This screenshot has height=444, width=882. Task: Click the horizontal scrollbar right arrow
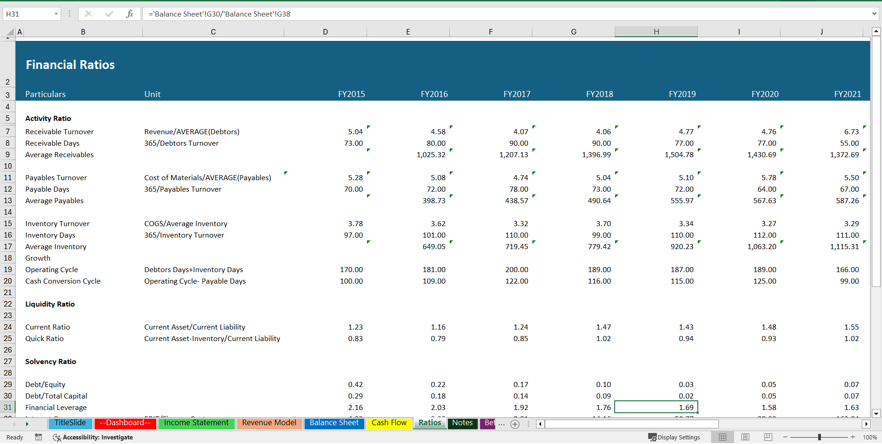[x=866, y=424]
